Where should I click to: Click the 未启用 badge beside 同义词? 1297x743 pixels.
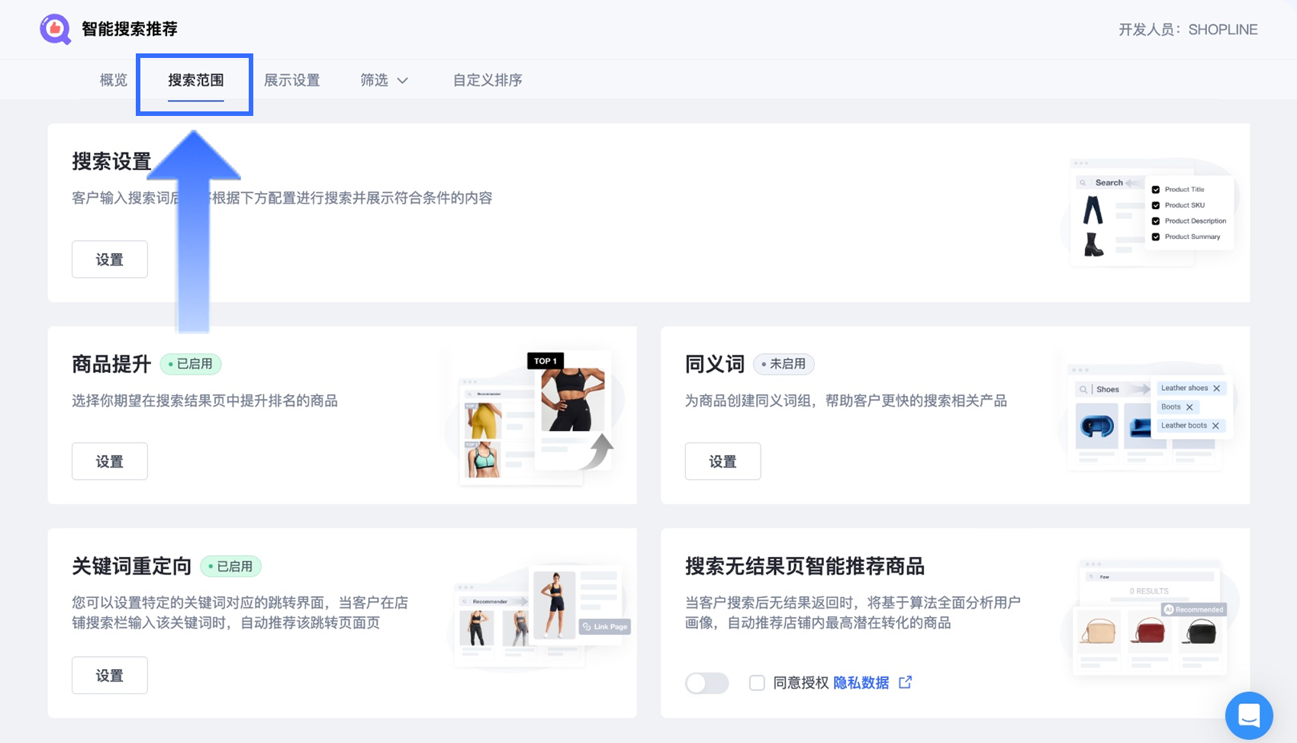click(x=784, y=365)
